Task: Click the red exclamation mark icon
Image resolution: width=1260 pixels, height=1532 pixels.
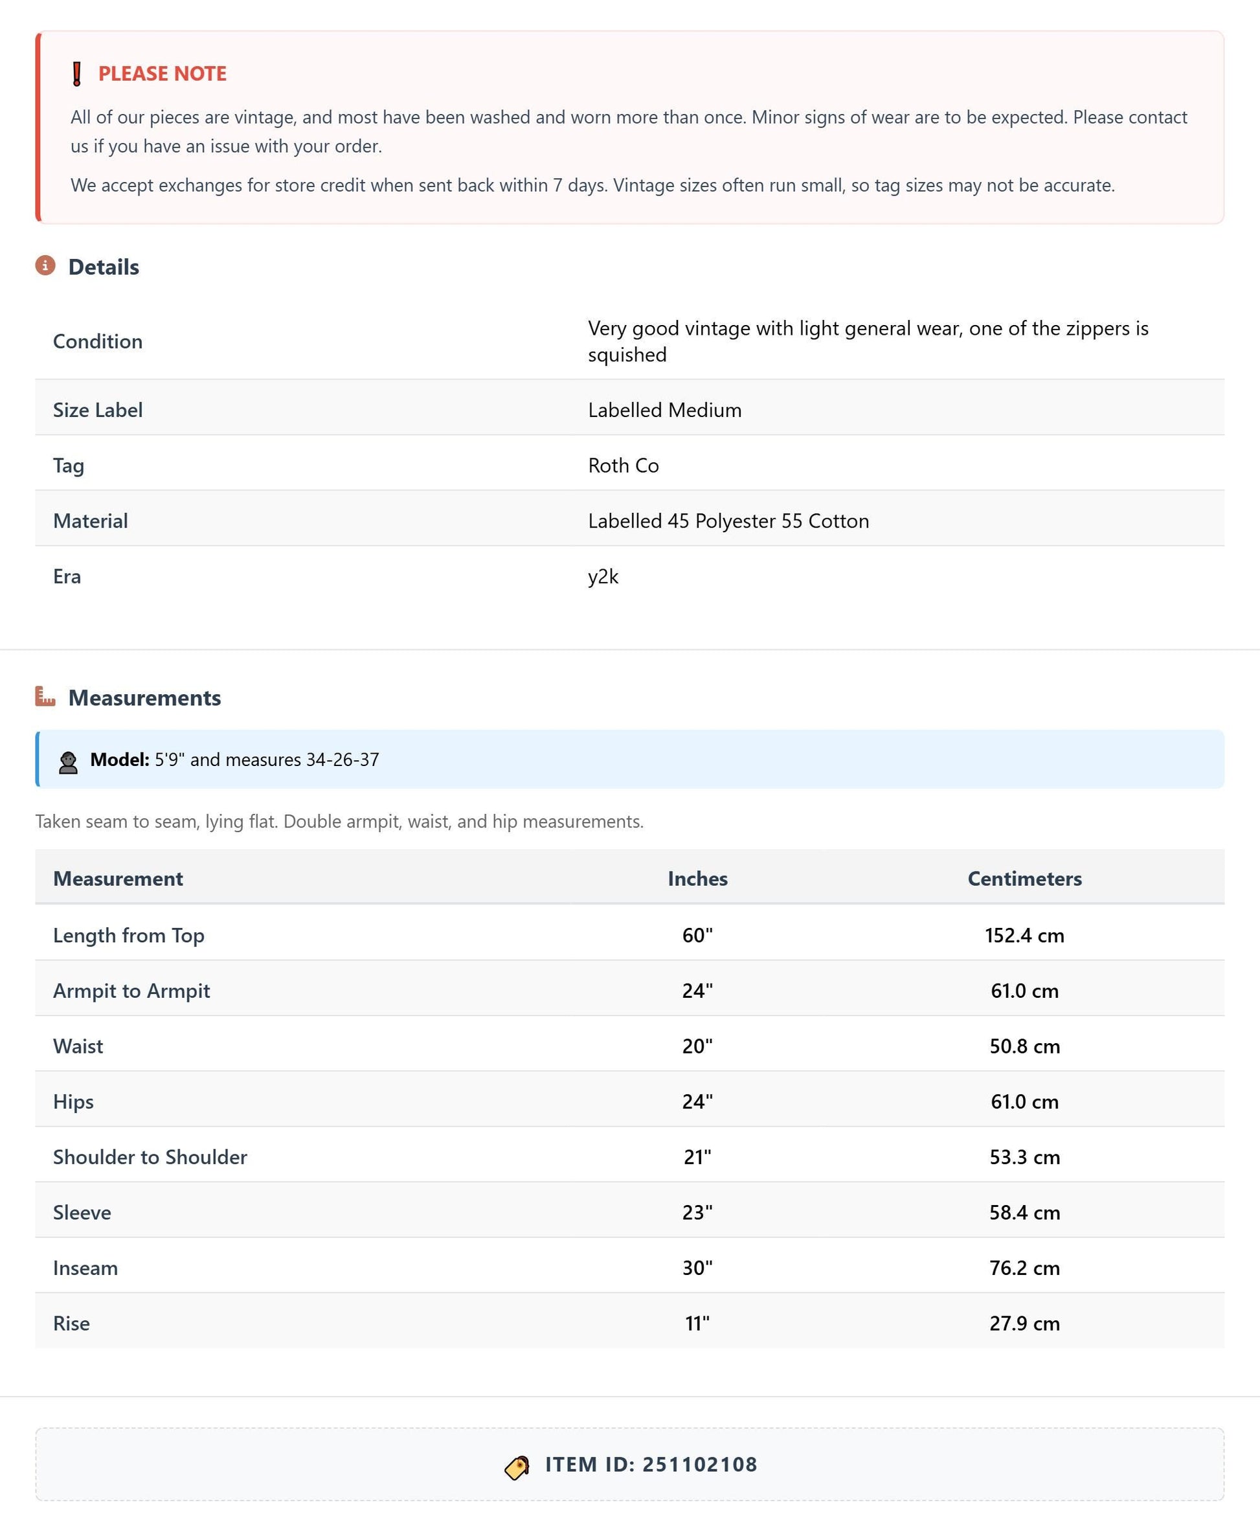Action: click(77, 73)
